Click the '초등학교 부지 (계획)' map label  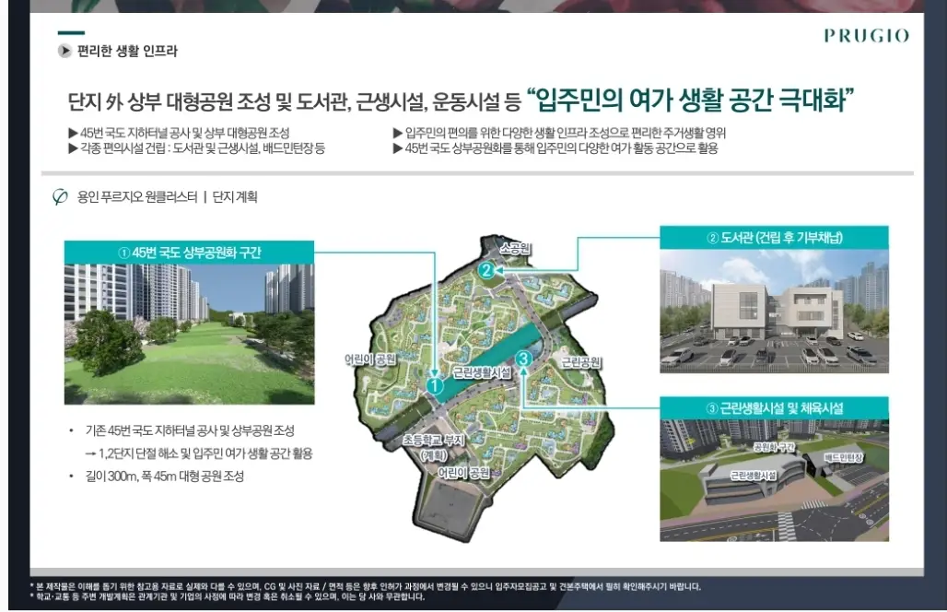(434, 448)
